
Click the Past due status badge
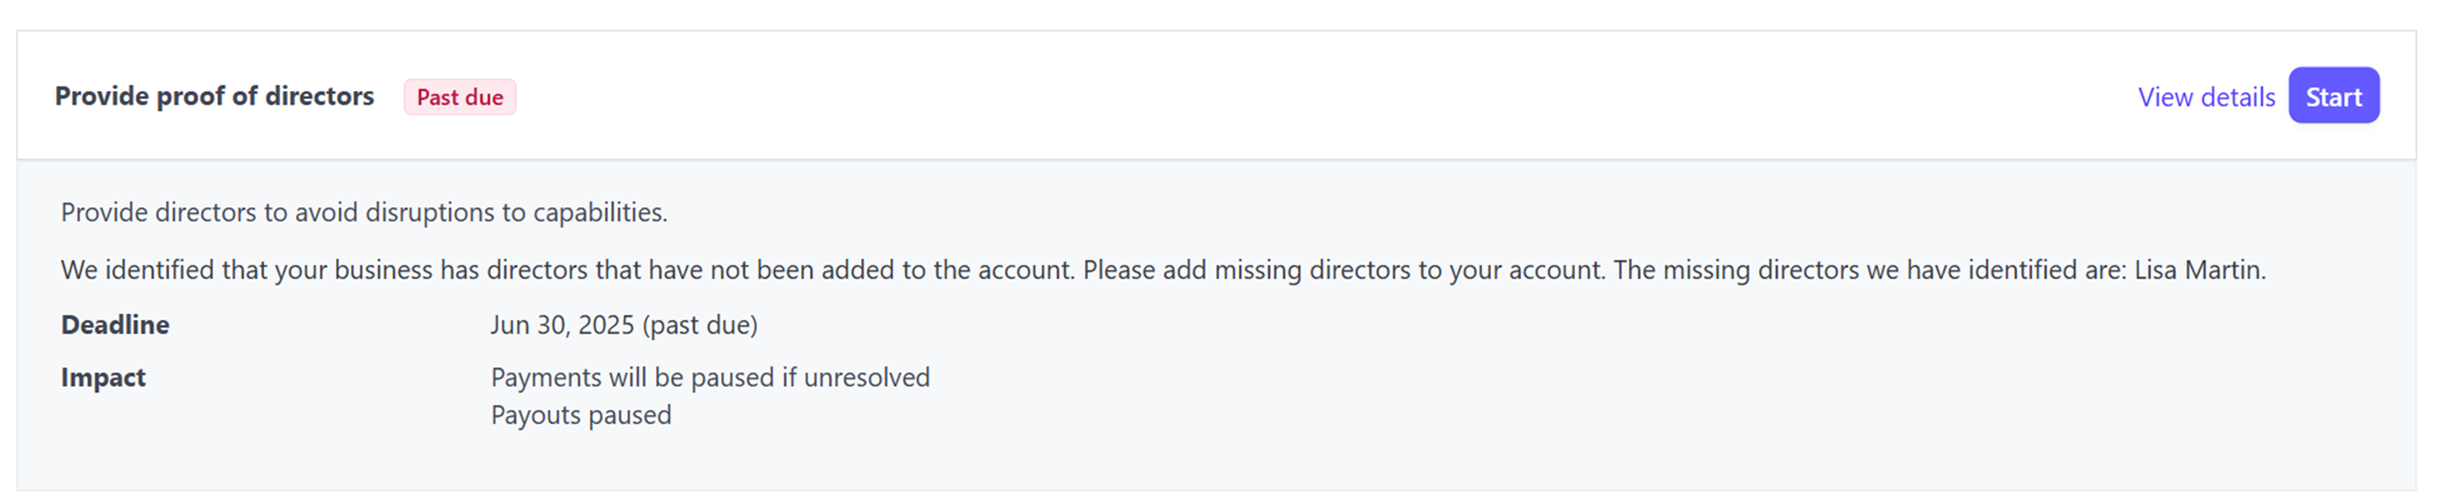460,97
